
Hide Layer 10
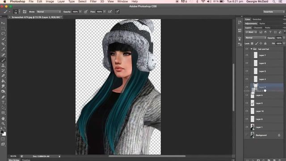pos(247,111)
